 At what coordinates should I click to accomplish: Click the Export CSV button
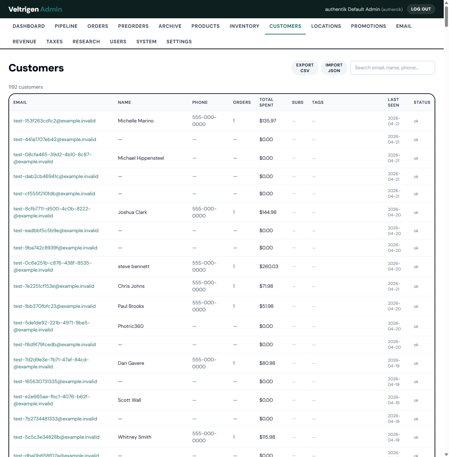click(305, 68)
